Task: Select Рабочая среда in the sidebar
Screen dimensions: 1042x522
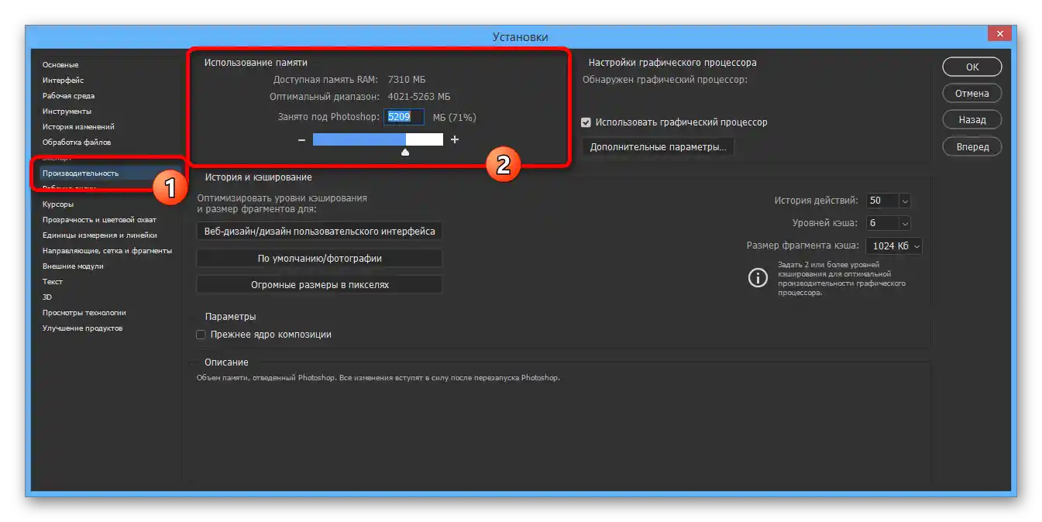Action: pyautogui.click(x=69, y=96)
